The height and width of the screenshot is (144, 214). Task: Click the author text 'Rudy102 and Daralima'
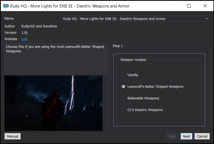point(39,26)
